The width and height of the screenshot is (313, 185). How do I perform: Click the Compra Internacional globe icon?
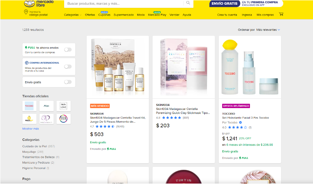pyautogui.click(x=26, y=63)
